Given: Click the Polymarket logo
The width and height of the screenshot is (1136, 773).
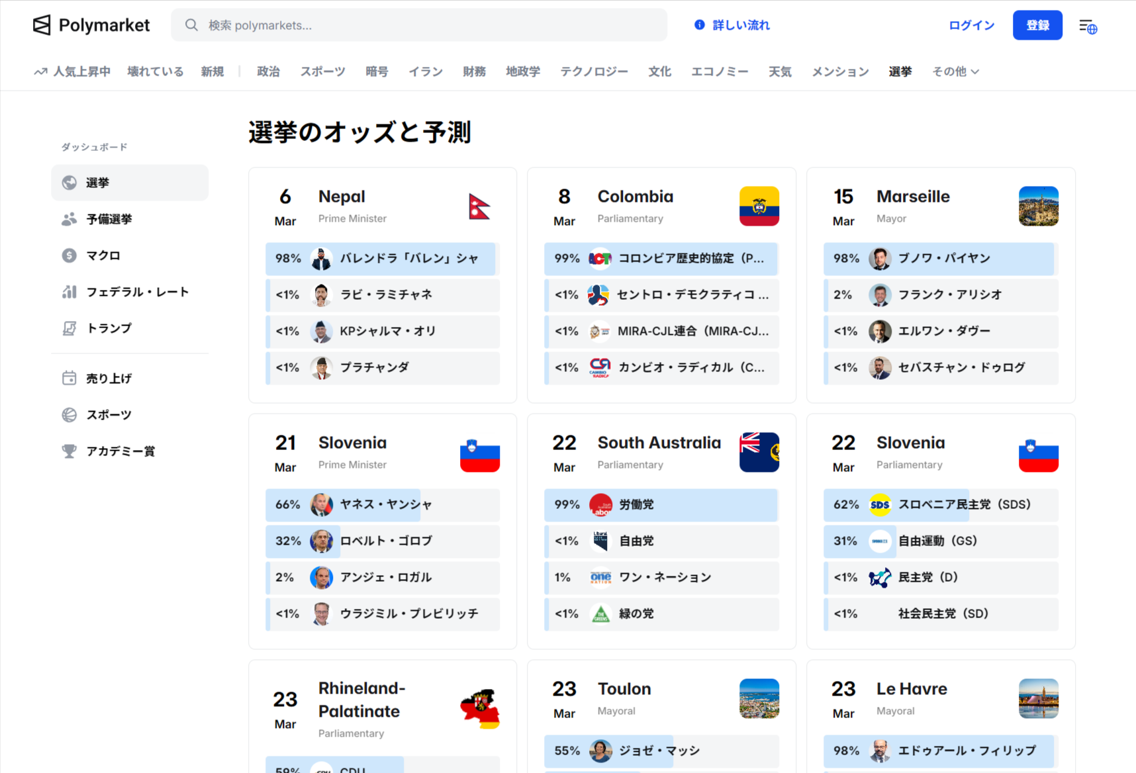Looking at the screenshot, I should [x=91, y=24].
